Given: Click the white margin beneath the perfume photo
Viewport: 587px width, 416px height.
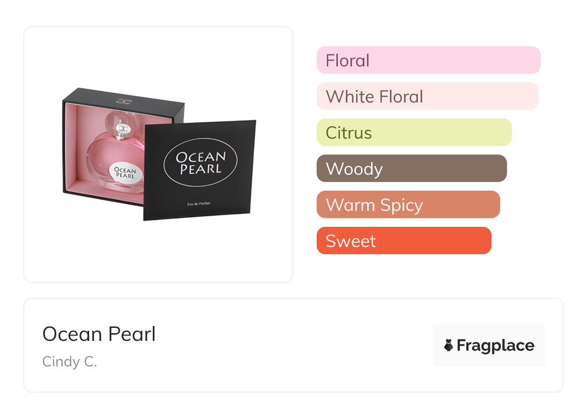Looking at the screenshot, I should (x=158, y=255).
